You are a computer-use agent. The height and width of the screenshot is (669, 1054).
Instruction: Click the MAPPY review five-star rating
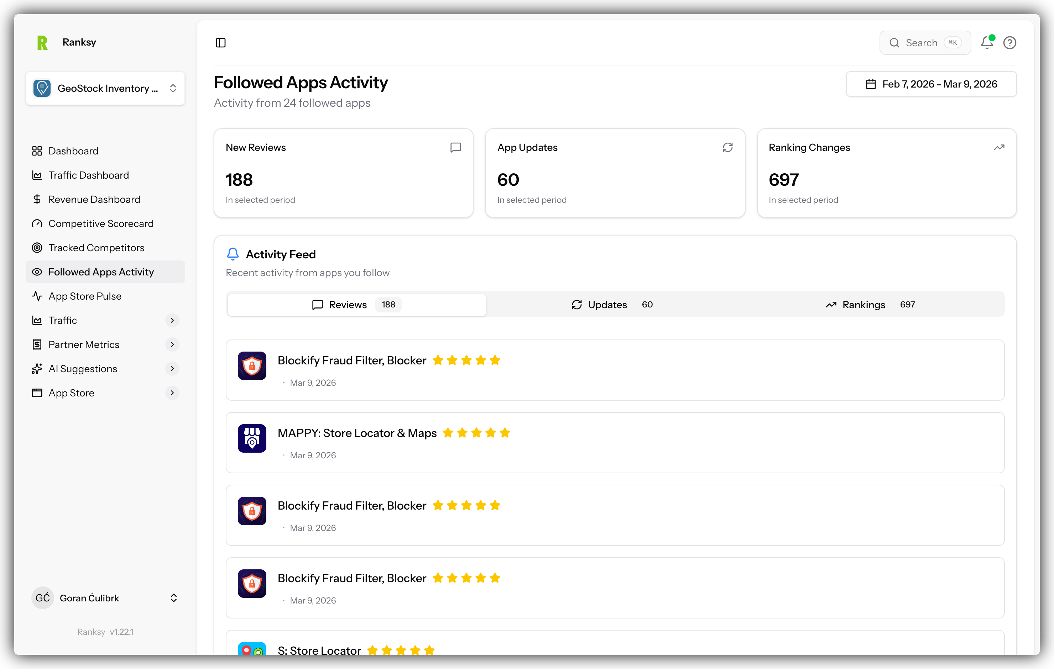point(476,433)
